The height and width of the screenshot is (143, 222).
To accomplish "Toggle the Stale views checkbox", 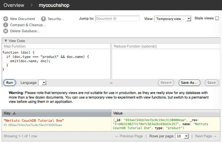I will coord(217,18).
